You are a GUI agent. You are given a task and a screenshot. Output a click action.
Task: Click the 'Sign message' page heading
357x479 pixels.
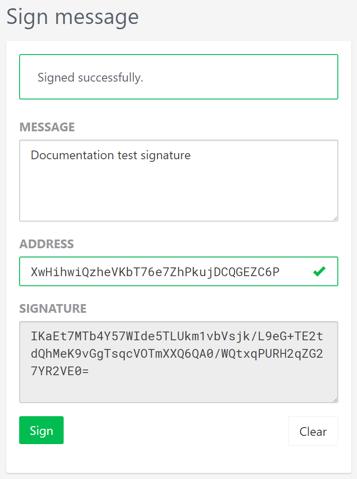[x=72, y=17]
